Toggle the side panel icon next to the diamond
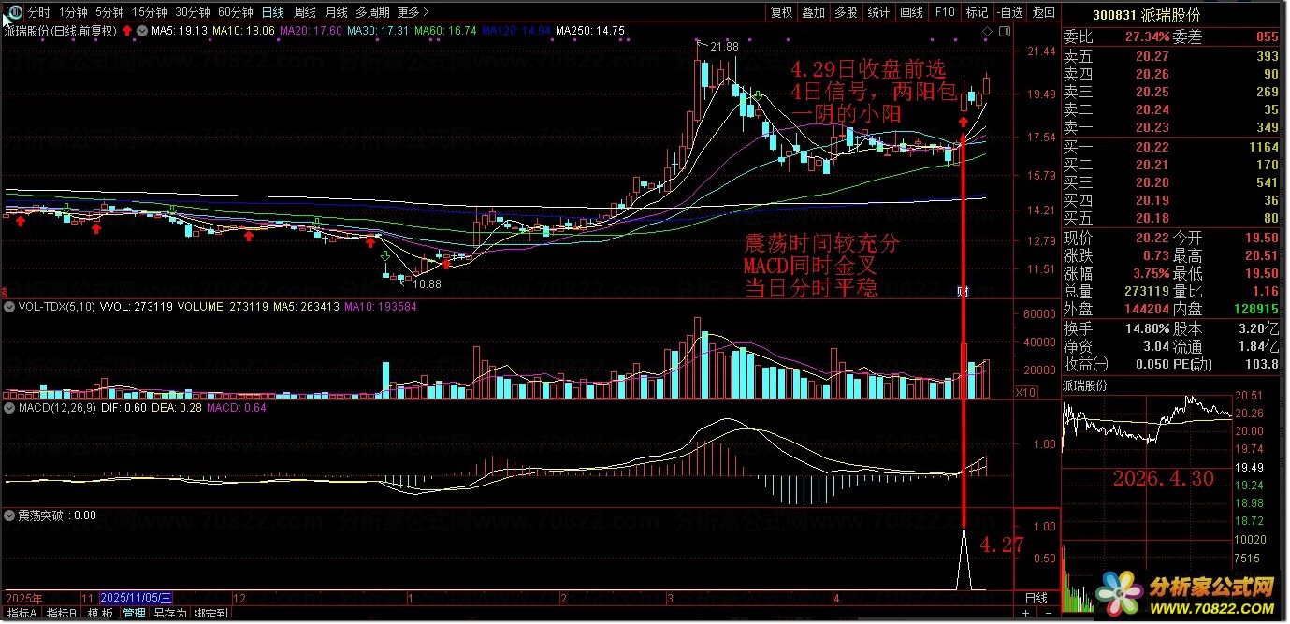1290x624 pixels. (x=1005, y=31)
